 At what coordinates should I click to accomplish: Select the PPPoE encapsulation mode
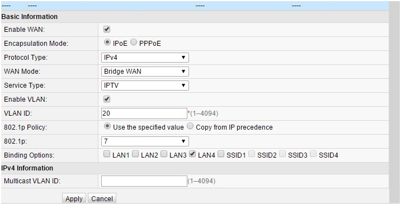[134, 42]
